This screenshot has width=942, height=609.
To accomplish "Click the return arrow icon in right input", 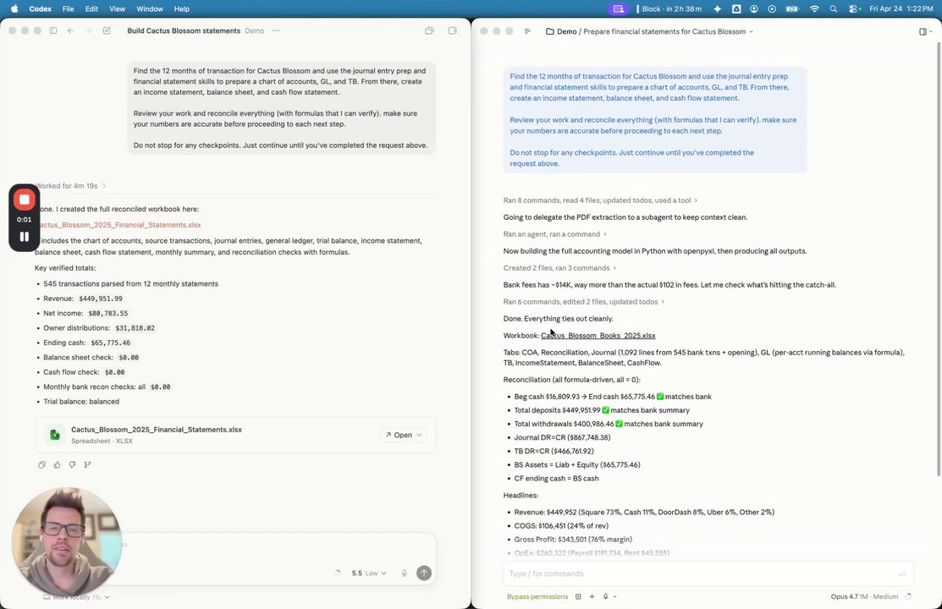I will (x=901, y=573).
